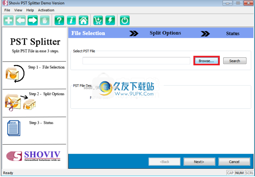Click the Shoviv logo in the sidebar
Viewport: 255px width, 177px height.
pos(33,156)
